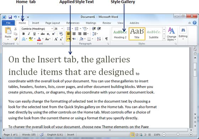Toggle Subscript formatting
The image size is (199, 139).
(x=48, y=34)
